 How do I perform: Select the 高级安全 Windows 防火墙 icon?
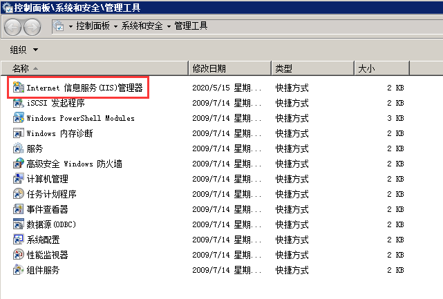pyautogui.click(x=19, y=164)
